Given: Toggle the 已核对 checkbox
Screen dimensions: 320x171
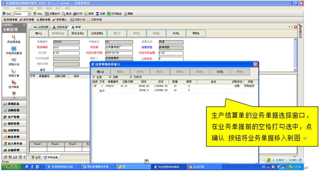Looking at the screenshot, I should pyautogui.click(x=132, y=77).
